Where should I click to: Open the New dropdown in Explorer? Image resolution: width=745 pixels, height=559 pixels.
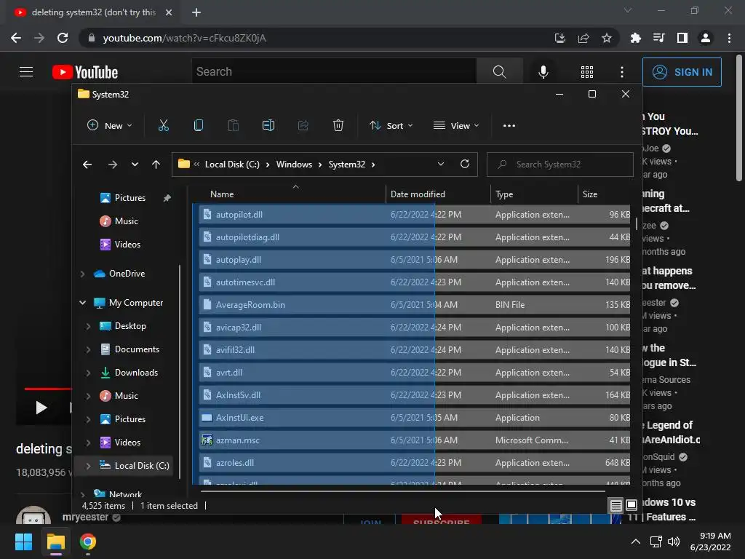110,125
